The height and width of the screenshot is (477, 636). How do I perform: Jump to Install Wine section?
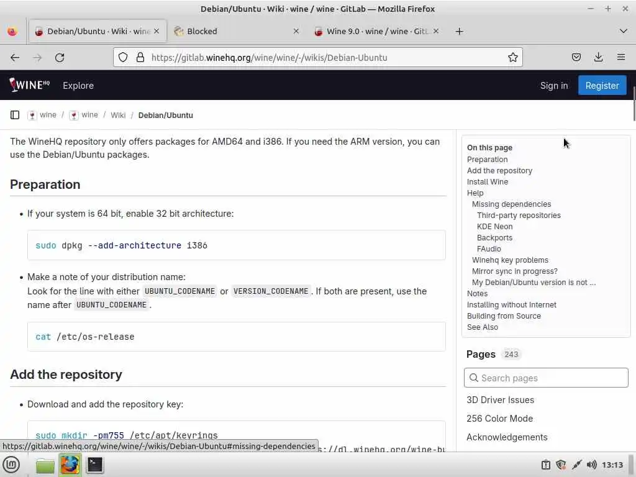point(487,182)
